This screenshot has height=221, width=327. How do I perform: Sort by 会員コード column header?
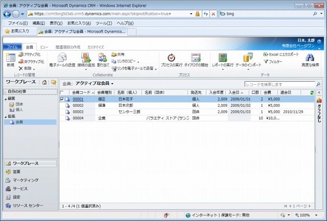(x=82, y=92)
